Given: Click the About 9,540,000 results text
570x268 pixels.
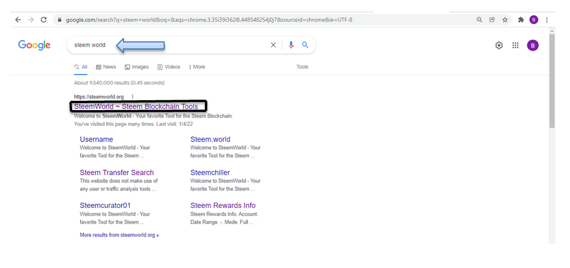Looking at the screenshot, I should (x=119, y=83).
